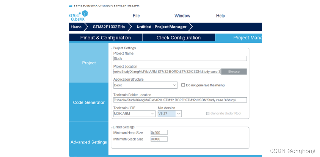Click the Project Settings group label

click(x=124, y=48)
